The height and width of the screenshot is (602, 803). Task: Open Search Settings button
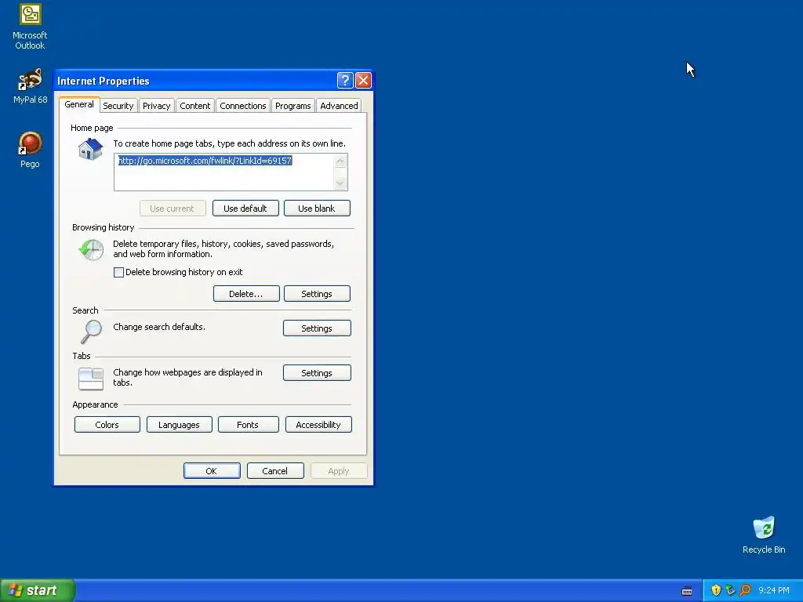(317, 328)
